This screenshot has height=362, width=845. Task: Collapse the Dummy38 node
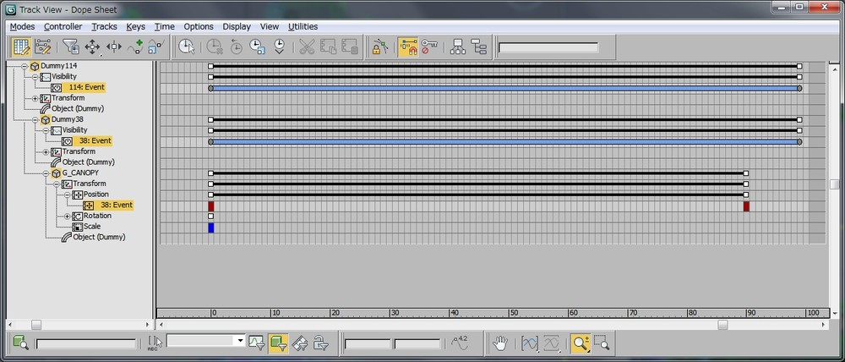(35, 120)
